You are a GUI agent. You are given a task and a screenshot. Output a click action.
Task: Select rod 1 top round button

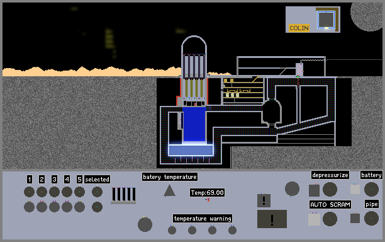point(29,192)
